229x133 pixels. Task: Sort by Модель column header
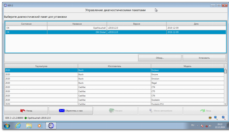click(x=188, y=66)
